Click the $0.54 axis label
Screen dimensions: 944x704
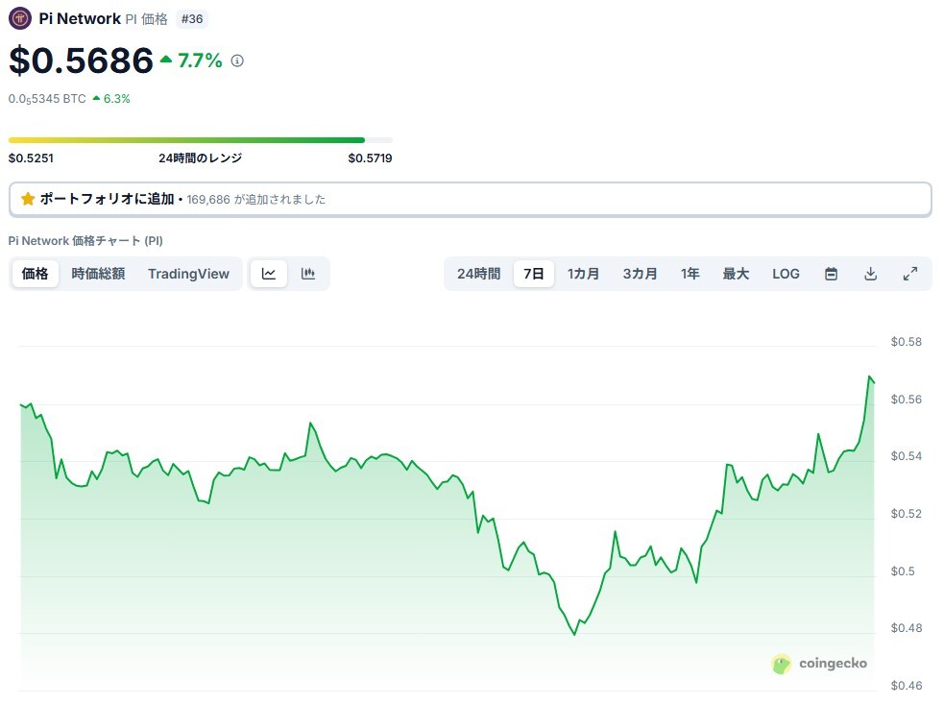click(907, 456)
